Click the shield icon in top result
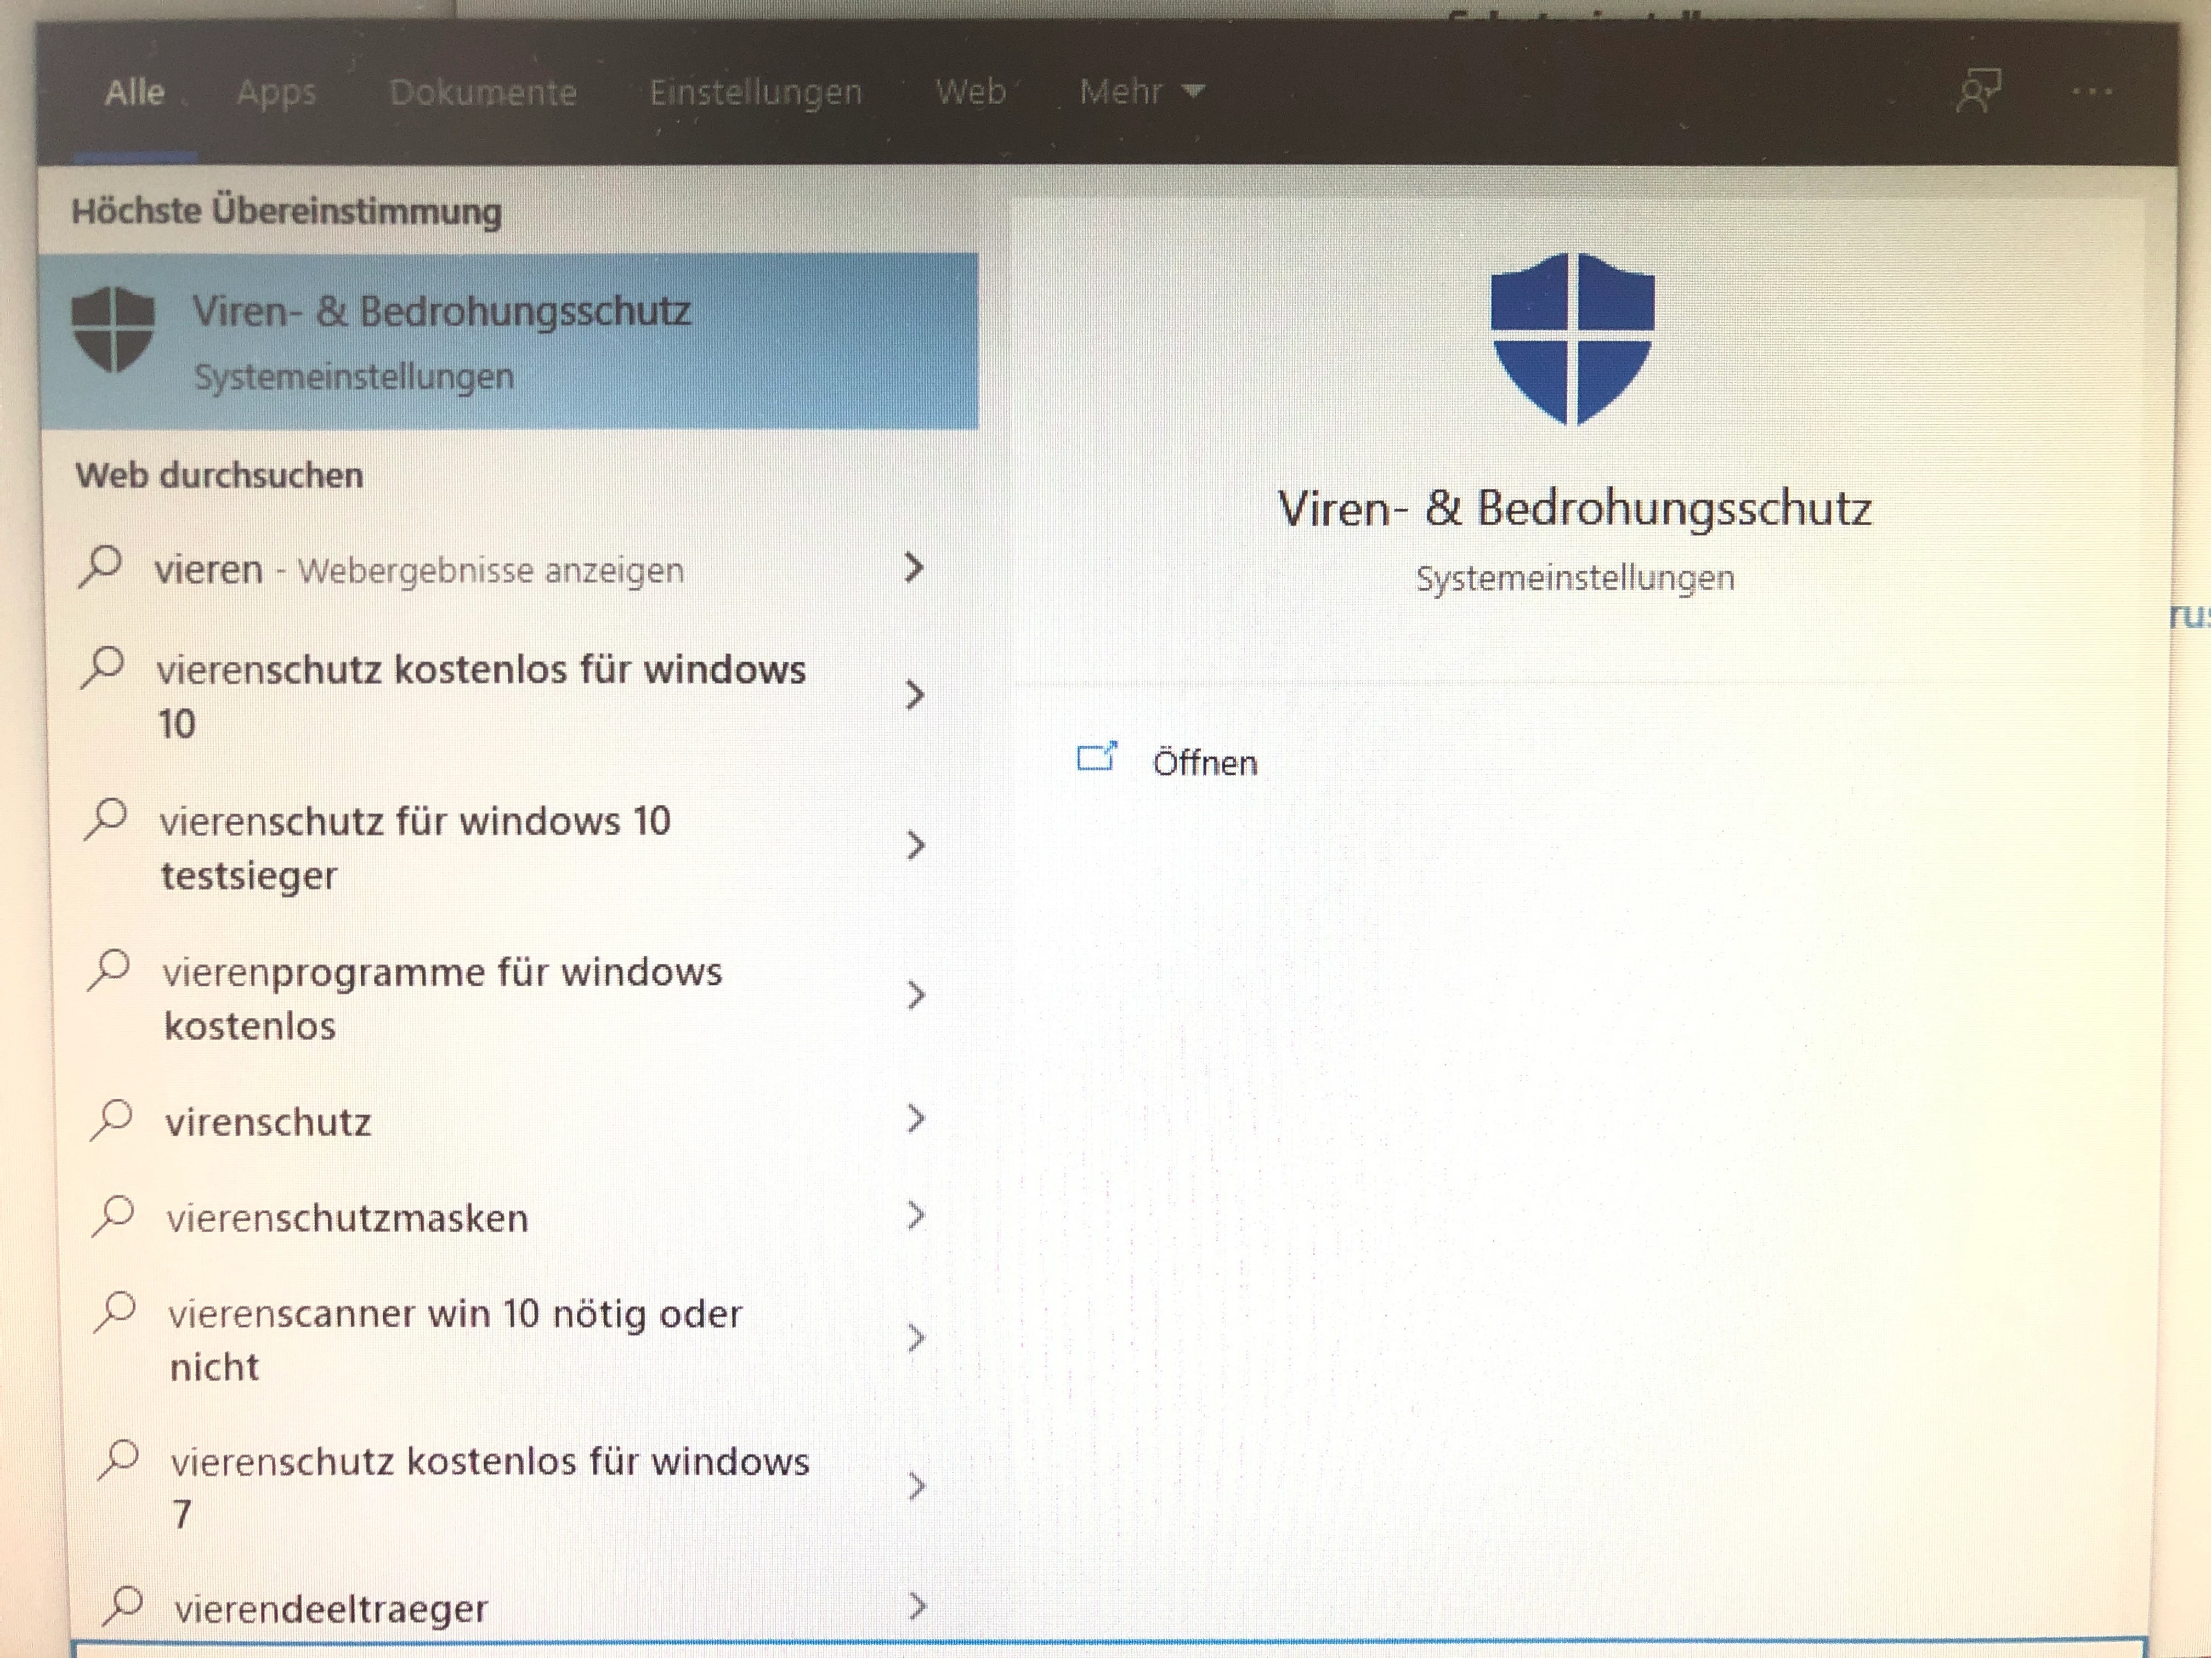This screenshot has height=1658, width=2211. point(113,329)
